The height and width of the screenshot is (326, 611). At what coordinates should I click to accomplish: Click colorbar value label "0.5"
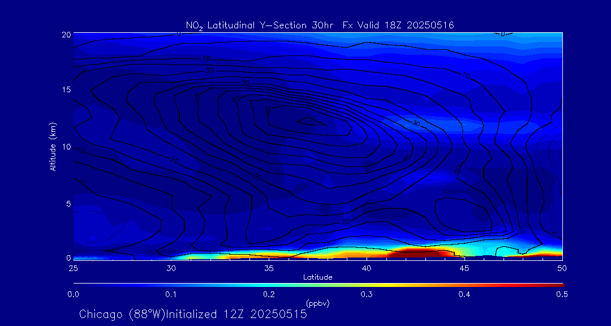point(562,295)
